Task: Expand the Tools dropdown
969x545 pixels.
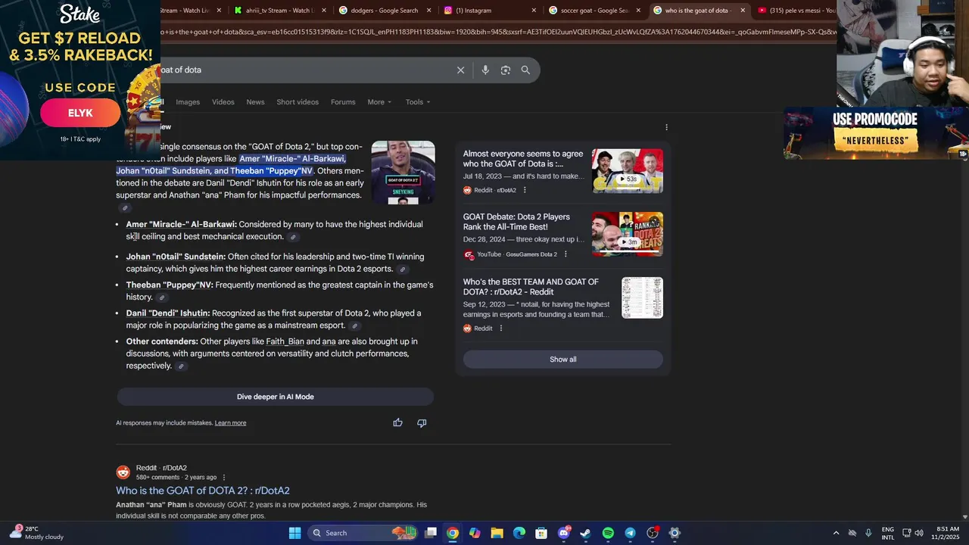Action: coord(417,102)
